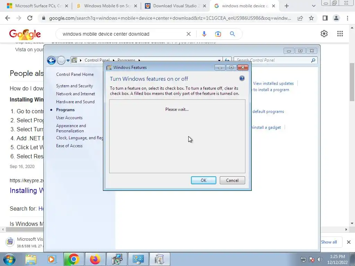Image resolution: width=355 pixels, height=266 pixels.
Task: Close the Chrome downloads bar
Action: [x=349, y=242]
